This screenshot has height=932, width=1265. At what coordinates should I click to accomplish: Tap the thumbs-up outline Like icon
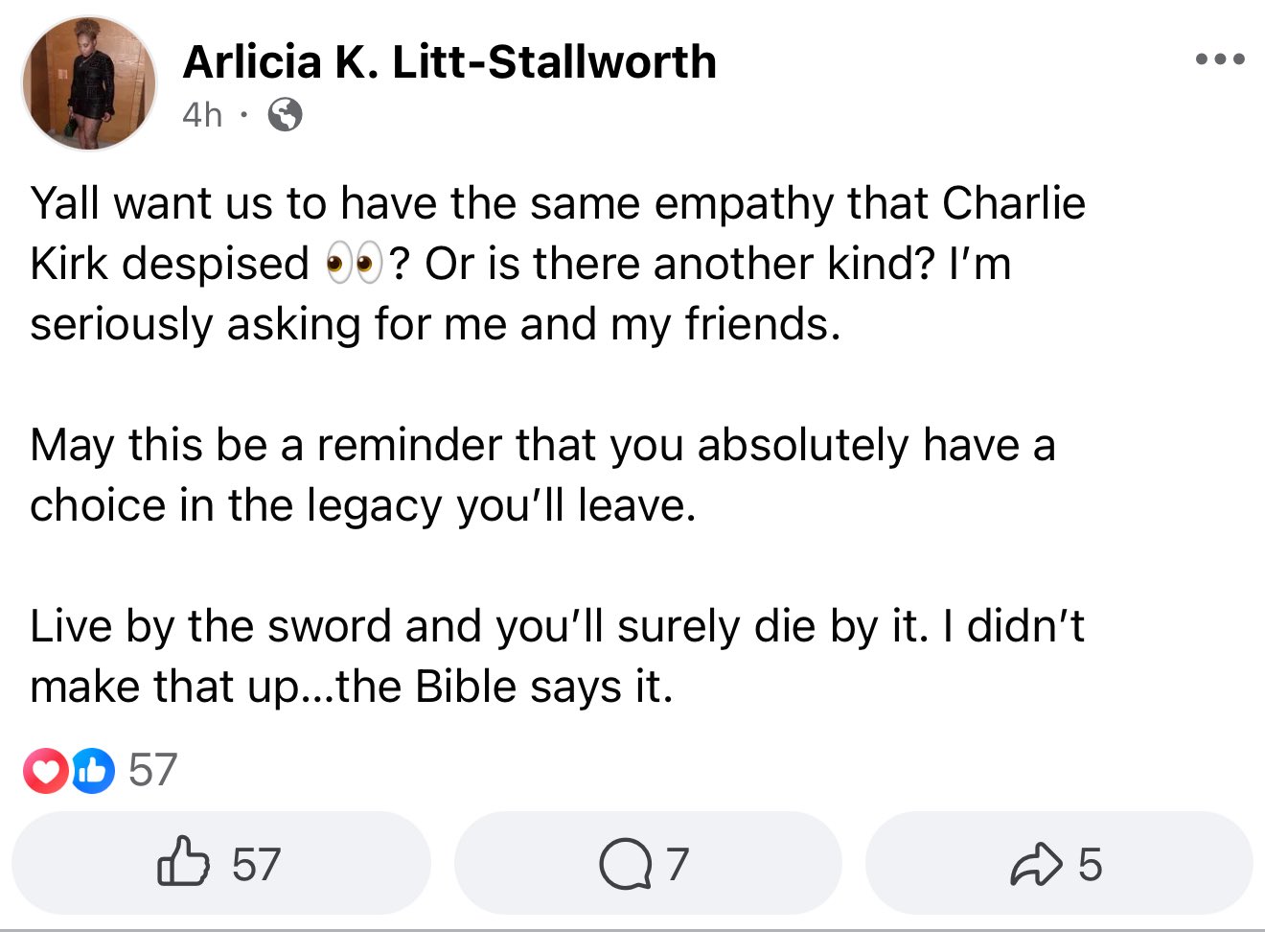pyautogui.click(x=182, y=861)
